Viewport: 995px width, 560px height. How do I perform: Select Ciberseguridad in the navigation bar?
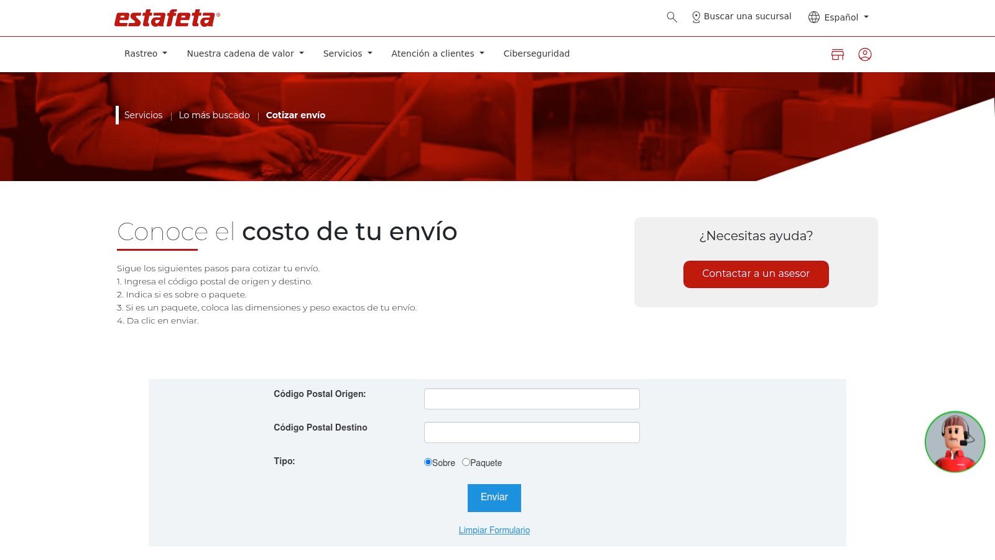[536, 54]
